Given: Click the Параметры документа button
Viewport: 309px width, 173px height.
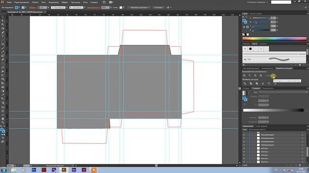Looking at the screenshot, I should (x=139, y=8).
